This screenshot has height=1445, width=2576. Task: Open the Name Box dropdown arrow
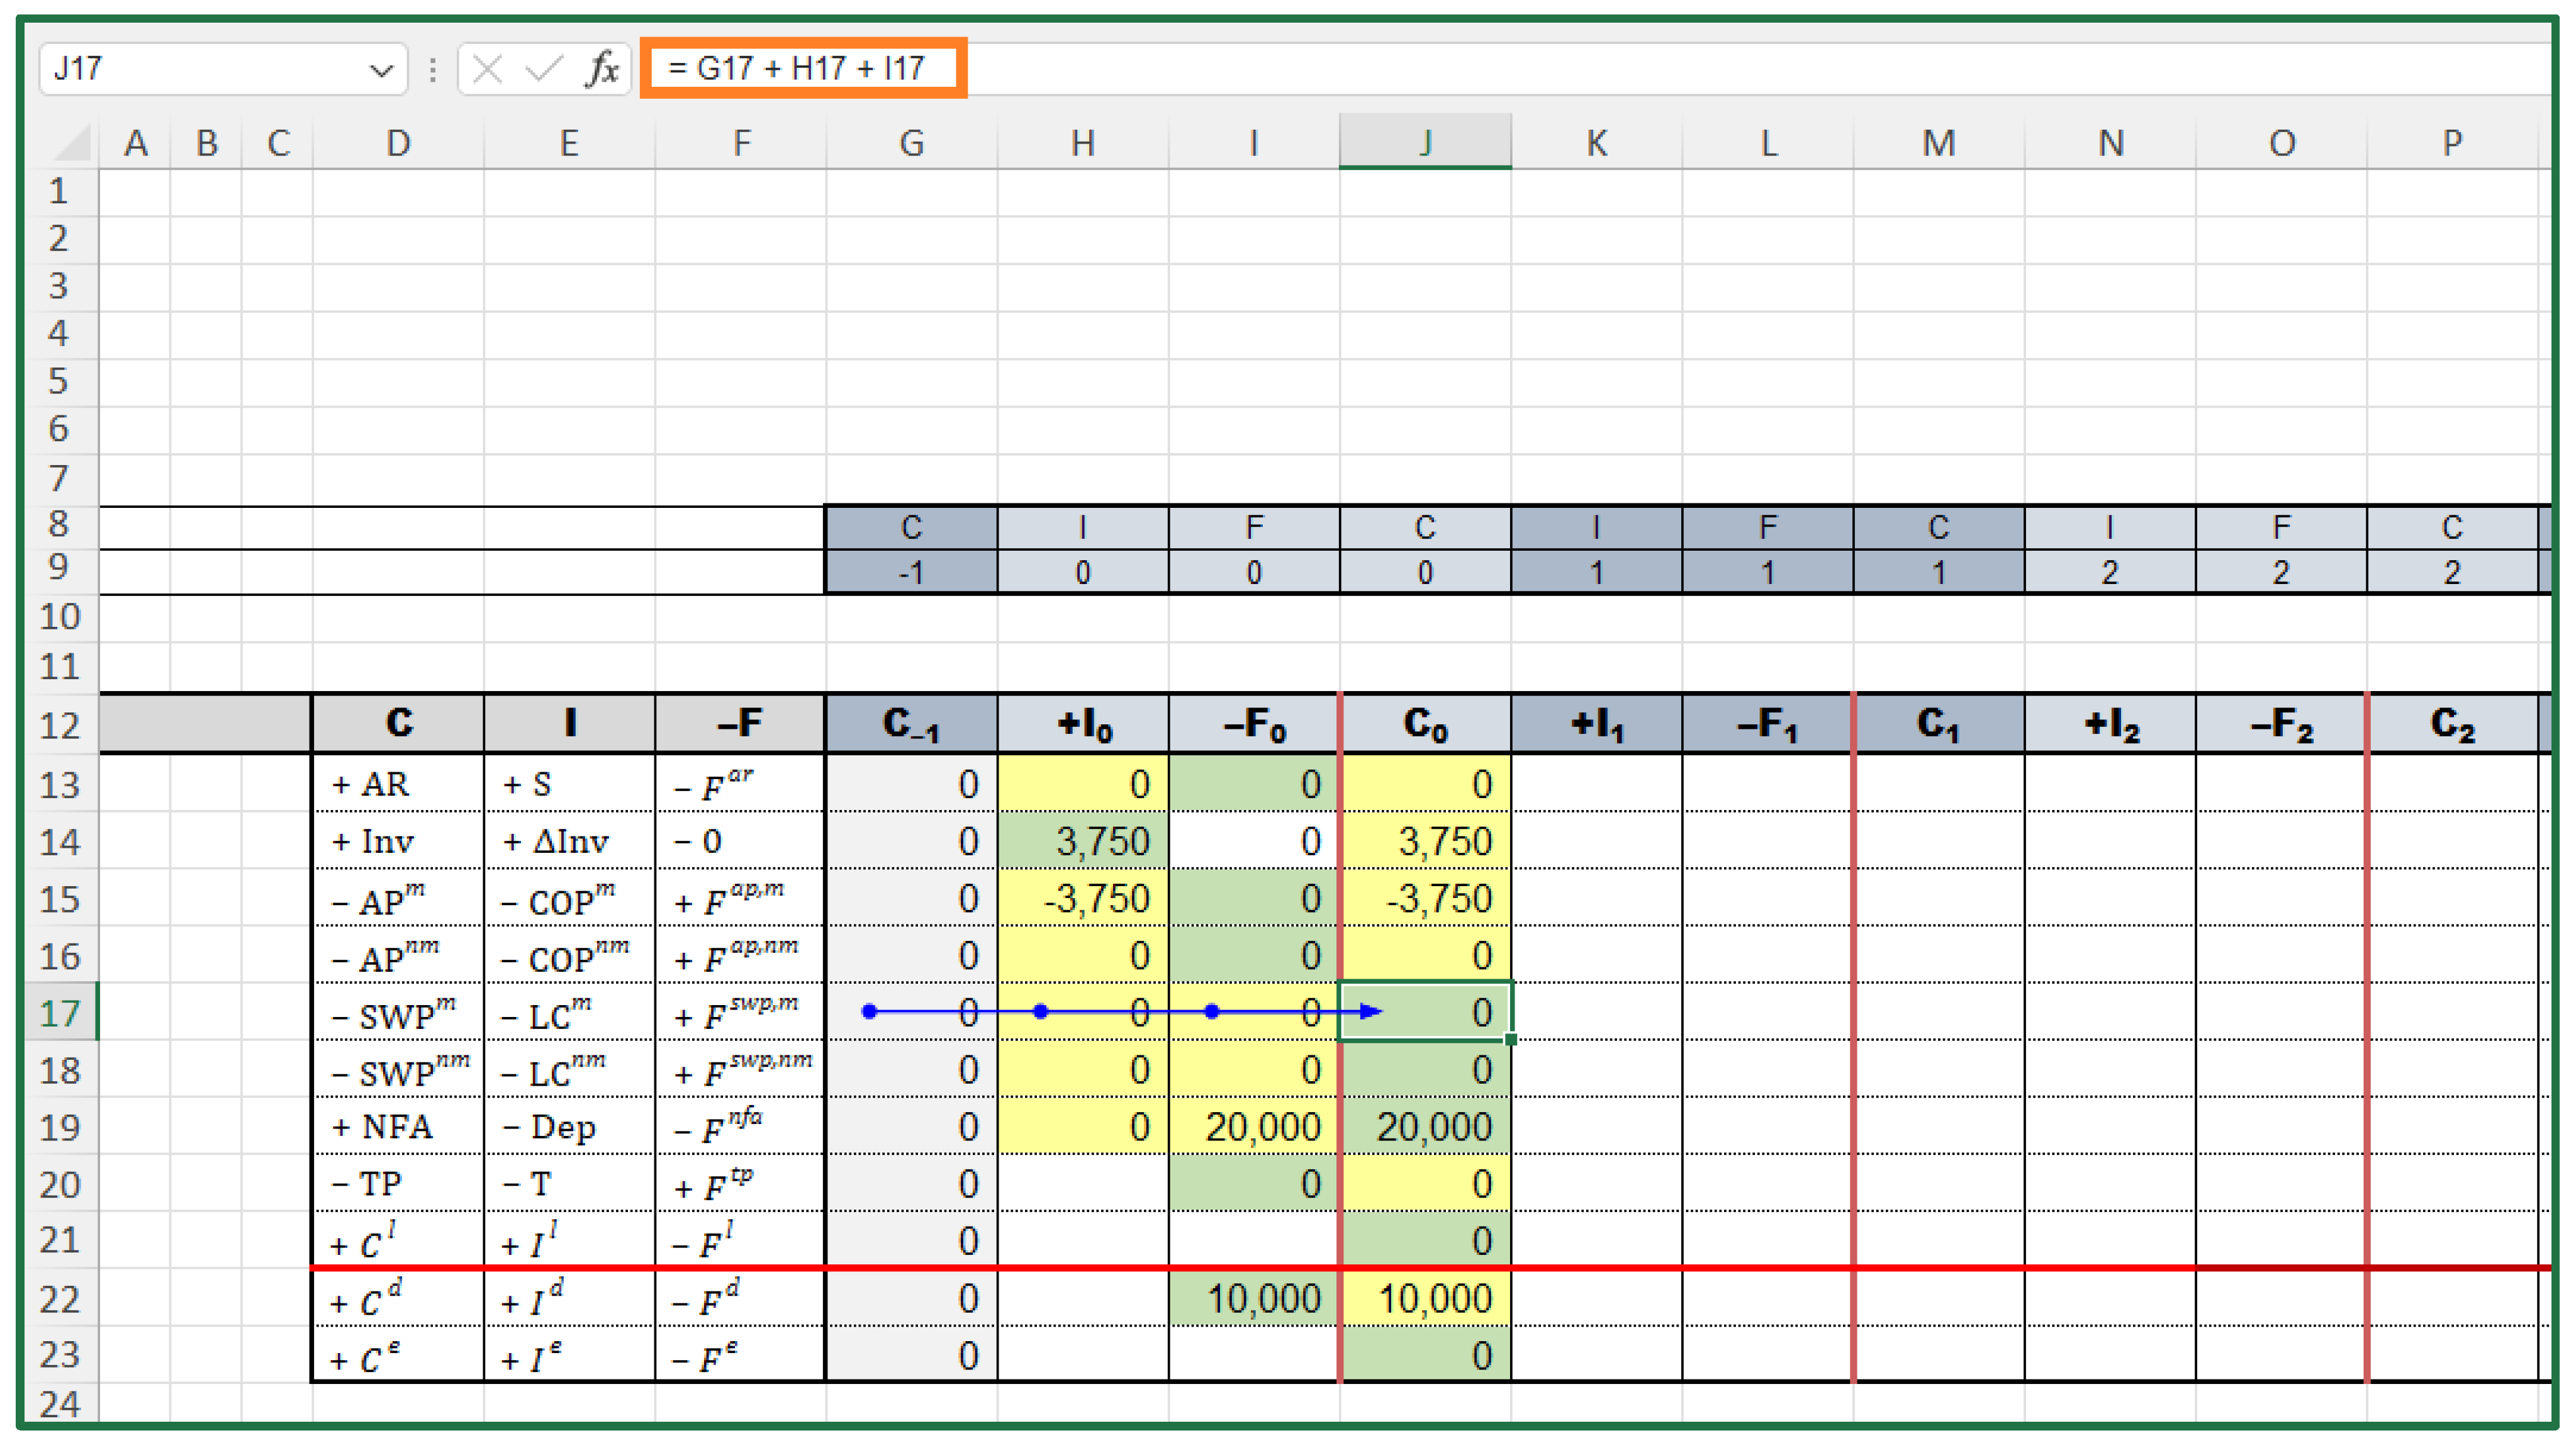tap(381, 70)
